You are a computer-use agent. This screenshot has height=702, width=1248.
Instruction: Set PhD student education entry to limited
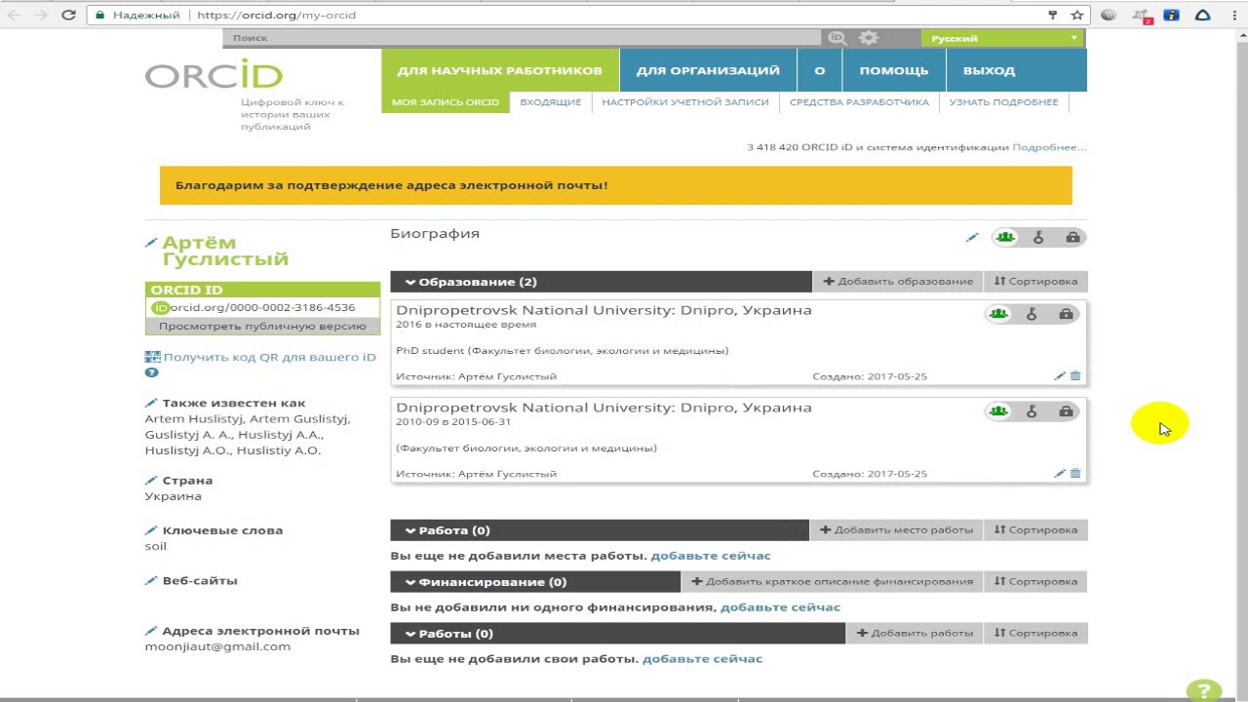coord(1032,314)
